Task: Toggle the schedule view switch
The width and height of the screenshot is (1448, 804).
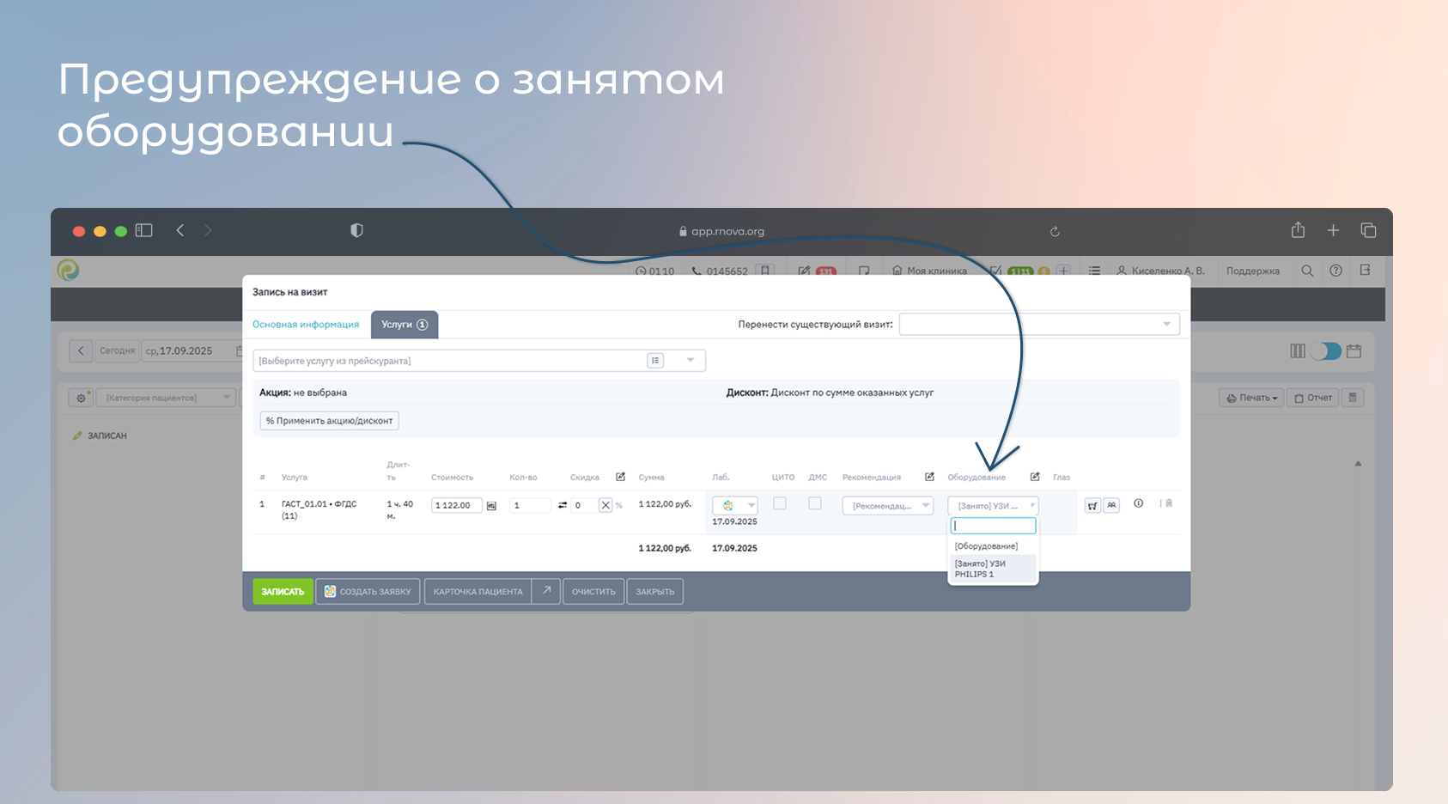Action: coord(1325,351)
